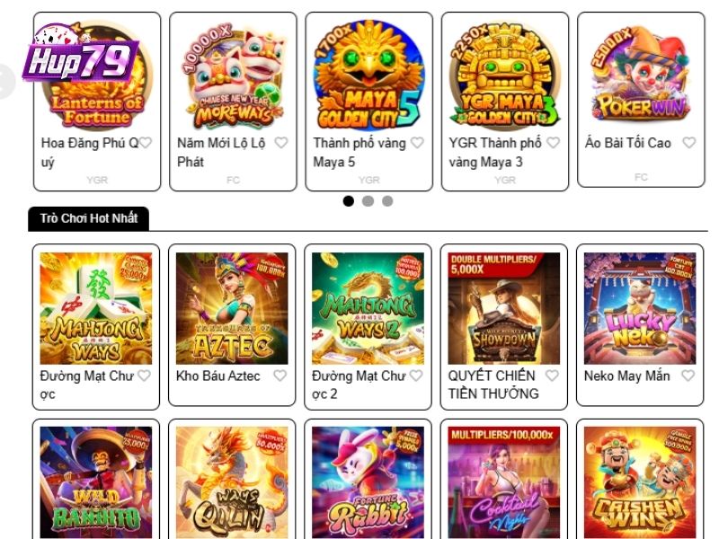Click heart icon for first Đường Mạt Chược
The height and width of the screenshot is (539, 719).
point(144,376)
